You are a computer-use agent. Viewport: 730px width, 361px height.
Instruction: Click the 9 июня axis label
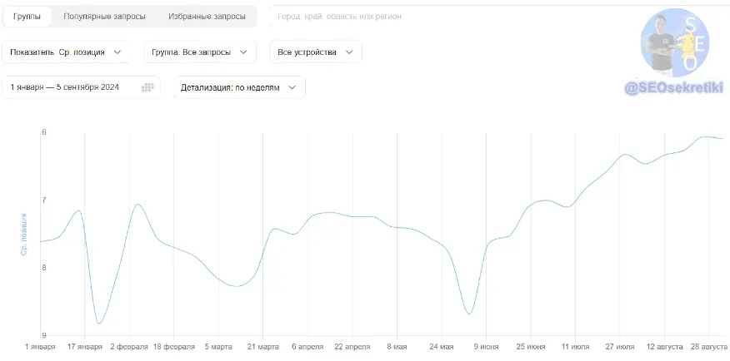485,347
